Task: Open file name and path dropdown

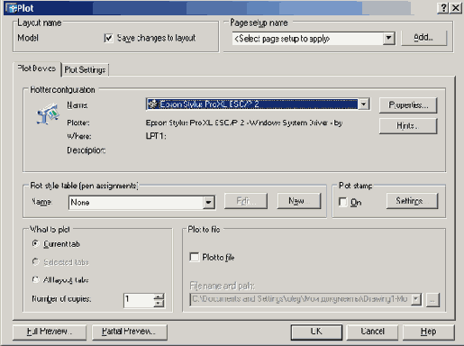Action: point(416,299)
